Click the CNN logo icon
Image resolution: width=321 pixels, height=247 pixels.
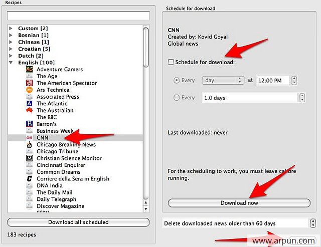(30, 138)
